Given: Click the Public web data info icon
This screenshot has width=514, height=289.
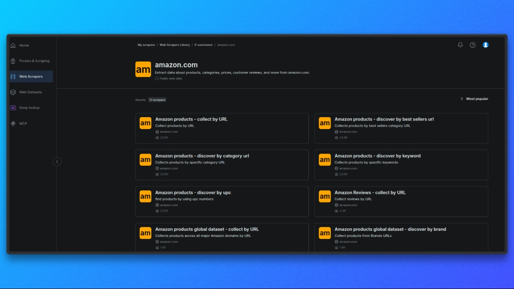Looking at the screenshot, I should (x=157, y=79).
